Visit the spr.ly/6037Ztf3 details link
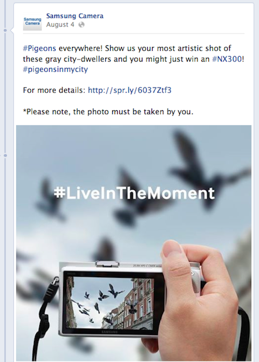 (x=129, y=90)
